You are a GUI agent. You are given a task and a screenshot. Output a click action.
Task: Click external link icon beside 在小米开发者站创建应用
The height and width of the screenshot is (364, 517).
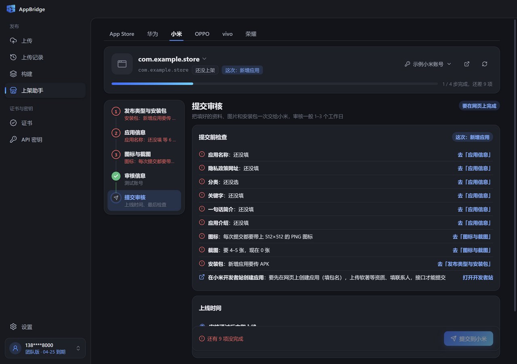coord(202,277)
